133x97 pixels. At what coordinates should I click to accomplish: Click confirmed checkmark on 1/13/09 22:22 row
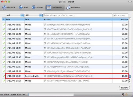[x=4, y=53]
